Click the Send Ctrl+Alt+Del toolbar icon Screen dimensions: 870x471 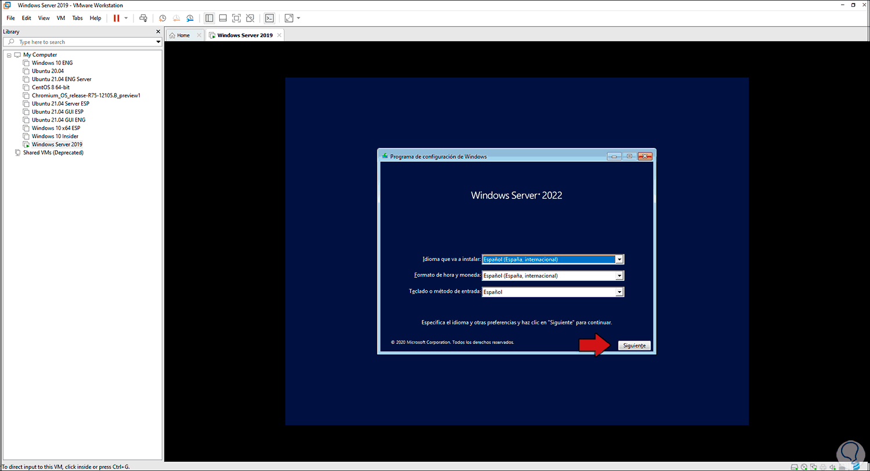pos(143,18)
